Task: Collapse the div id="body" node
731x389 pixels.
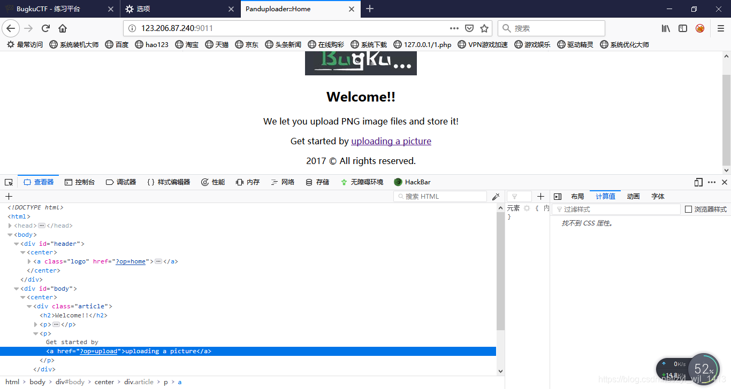Action: coord(17,289)
